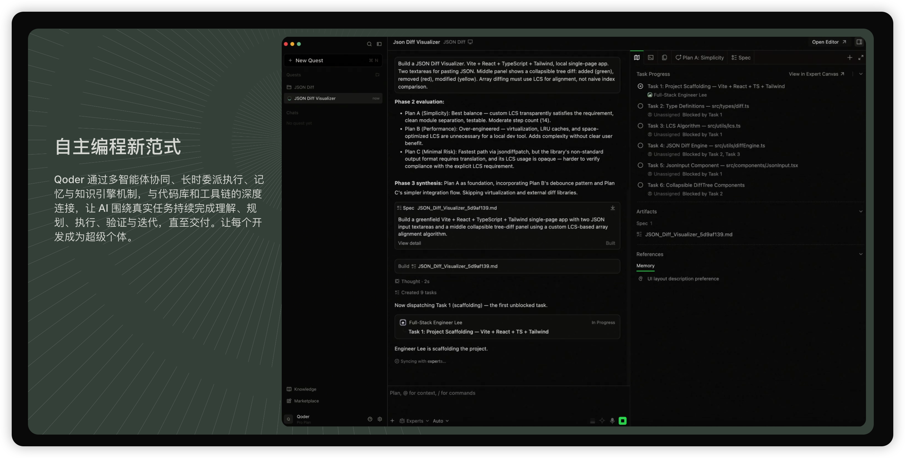Click the Marketplace grid icon
Image resolution: width=905 pixels, height=458 pixels.
[289, 401]
